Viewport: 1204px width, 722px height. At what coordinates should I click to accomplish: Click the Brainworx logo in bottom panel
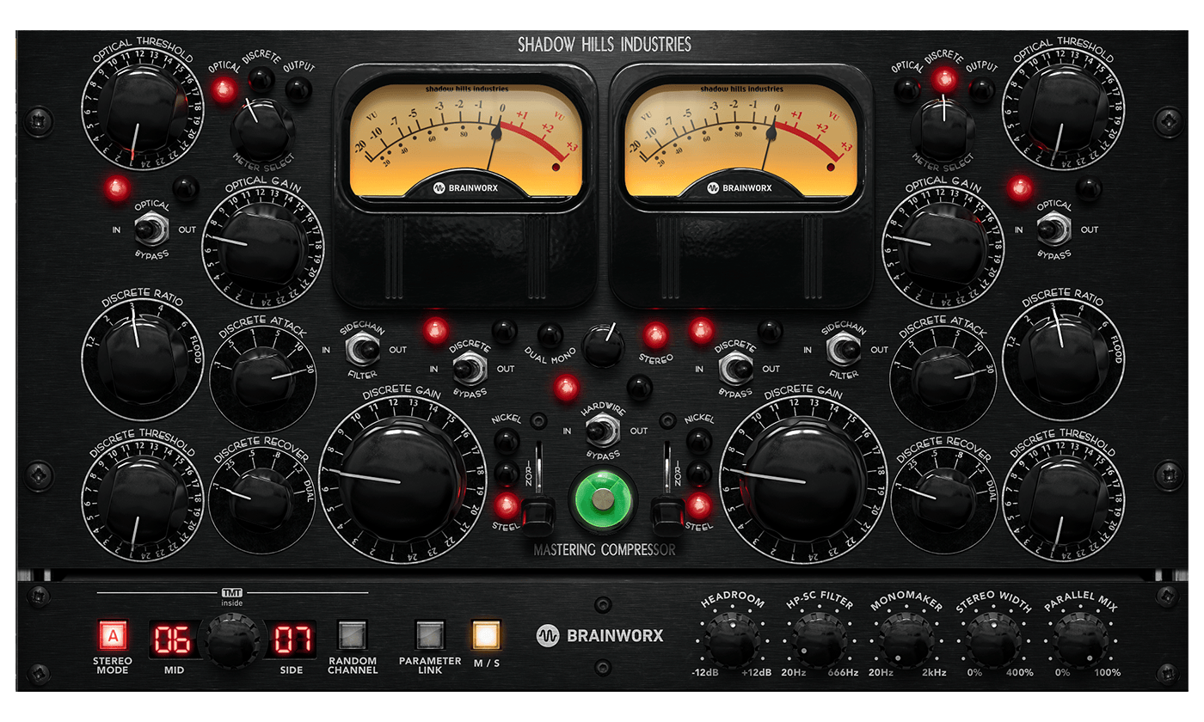600,637
